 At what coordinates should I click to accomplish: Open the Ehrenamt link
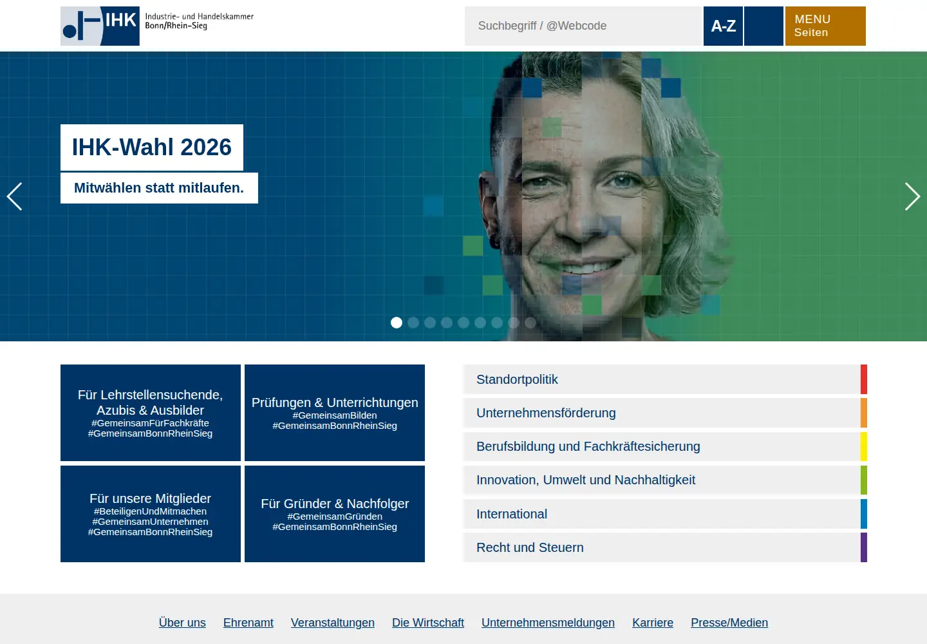point(248,623)
